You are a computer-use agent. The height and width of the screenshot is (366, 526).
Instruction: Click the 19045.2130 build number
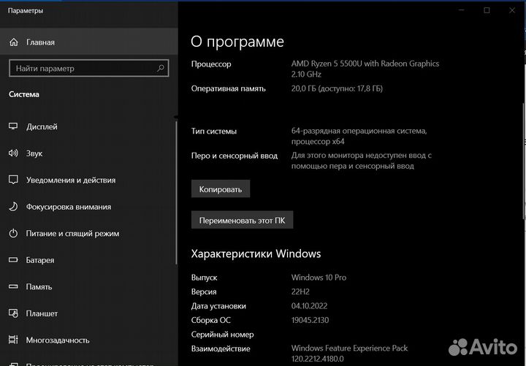point(310,320)
